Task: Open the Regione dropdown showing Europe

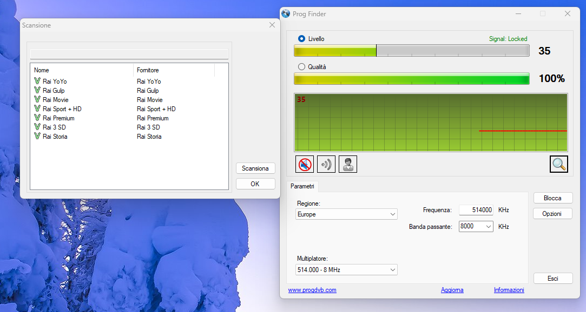Action: (x=346, y=214)
